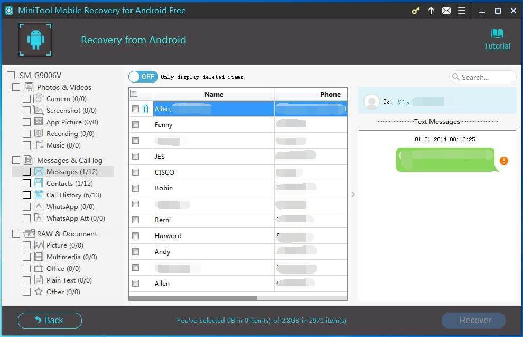Select Plain Text (0/0) in the tree
Screen dimensions: 523x337
tap(69, 280)
